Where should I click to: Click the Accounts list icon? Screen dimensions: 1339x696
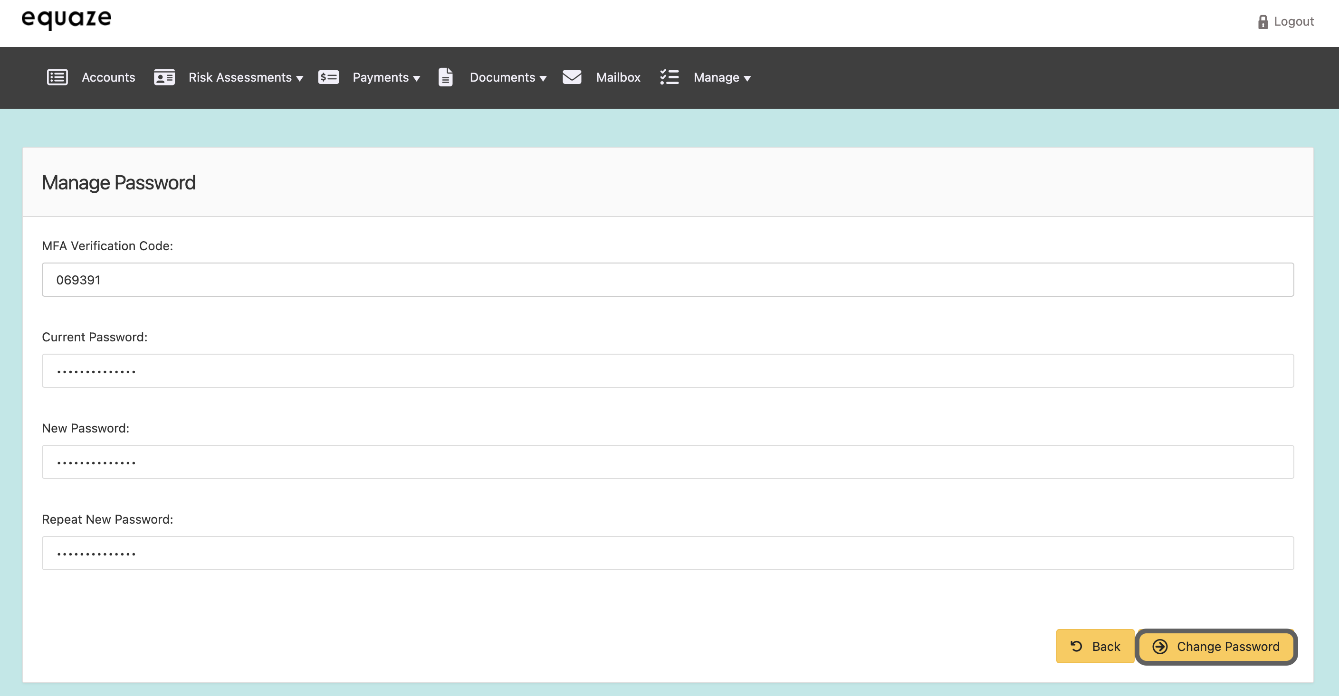57,77
